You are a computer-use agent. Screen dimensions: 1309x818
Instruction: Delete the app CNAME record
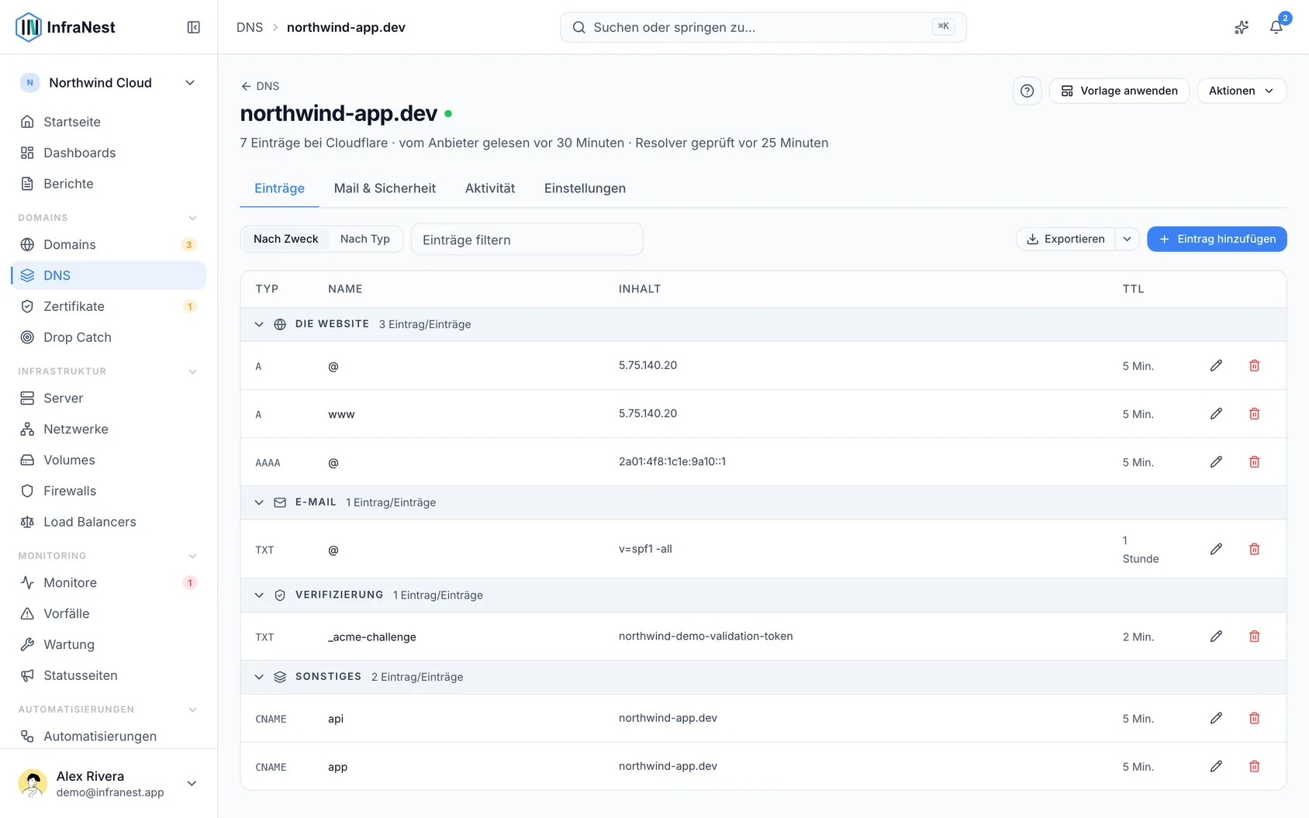pos(1254,766)
